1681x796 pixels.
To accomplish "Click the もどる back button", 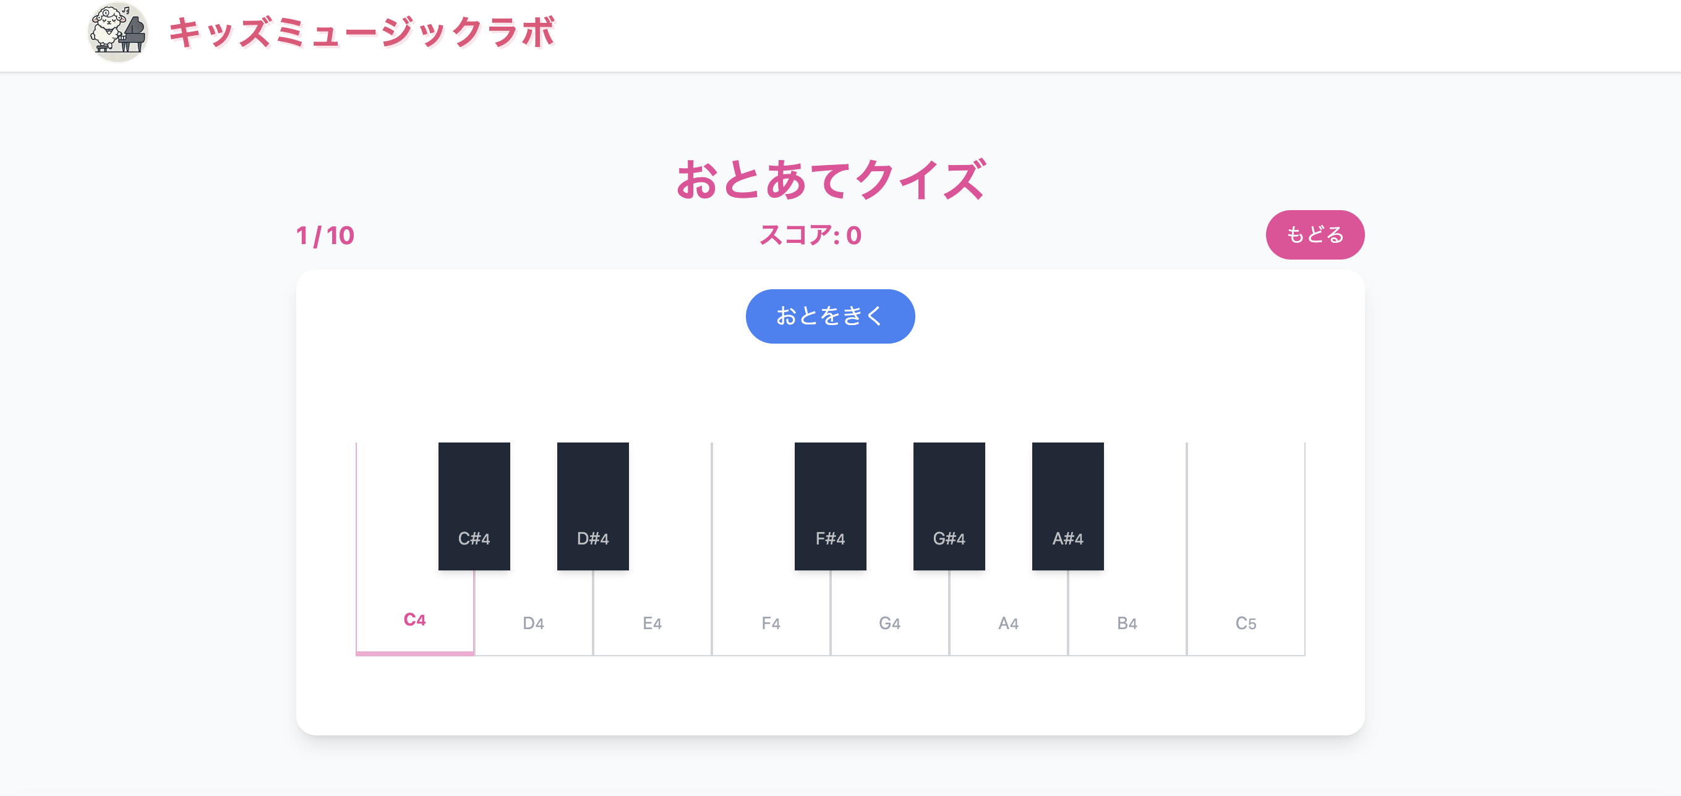I will [1314, 235].
